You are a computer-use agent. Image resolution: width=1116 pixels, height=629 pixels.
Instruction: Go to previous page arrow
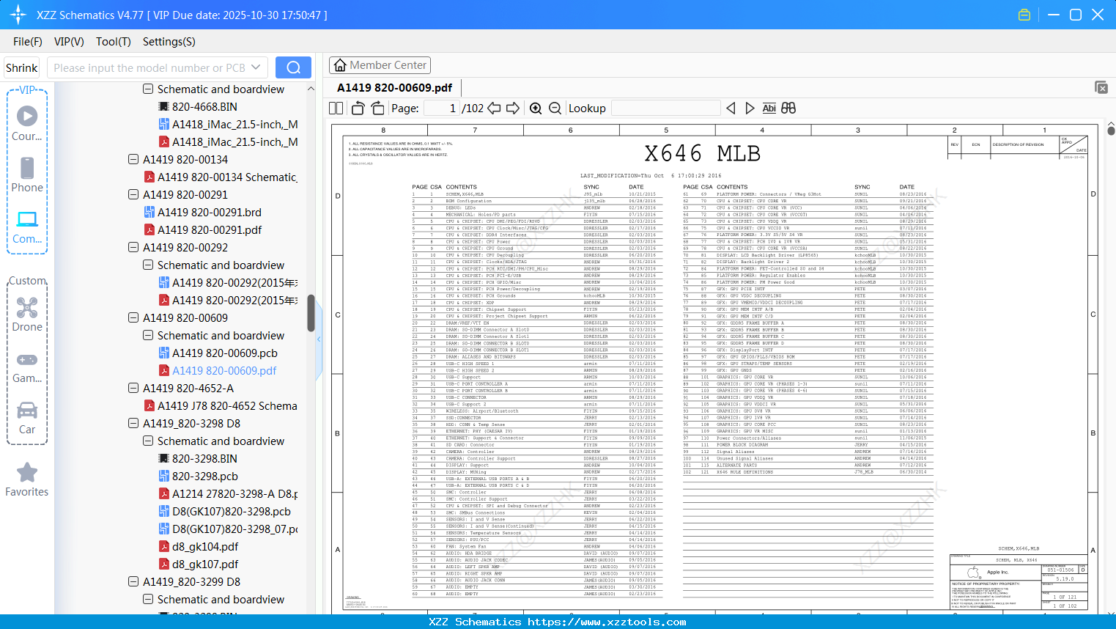click(494, 108)
